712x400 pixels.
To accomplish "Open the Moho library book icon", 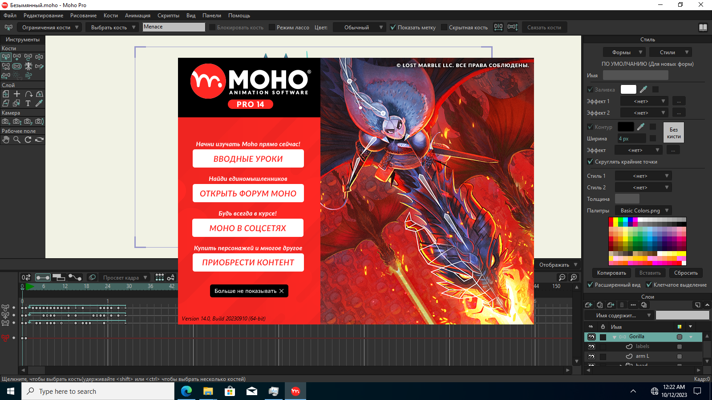I will 703,28.
